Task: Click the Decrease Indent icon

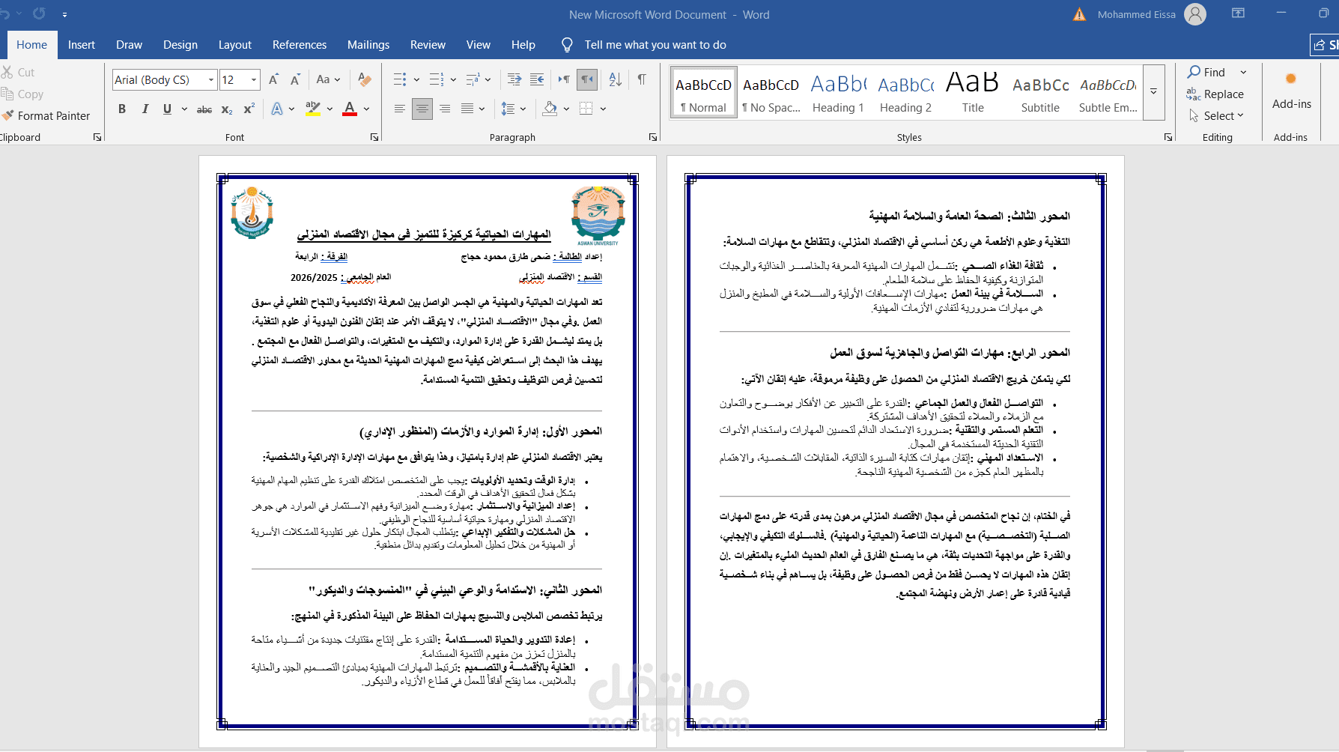Action: [x=514, y=79]
